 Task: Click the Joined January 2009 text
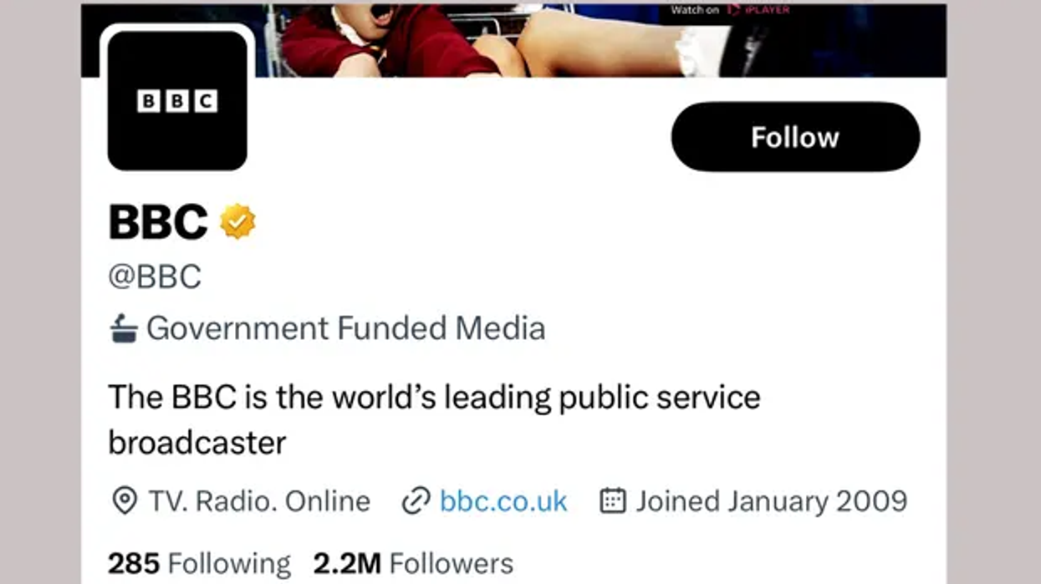771,501
